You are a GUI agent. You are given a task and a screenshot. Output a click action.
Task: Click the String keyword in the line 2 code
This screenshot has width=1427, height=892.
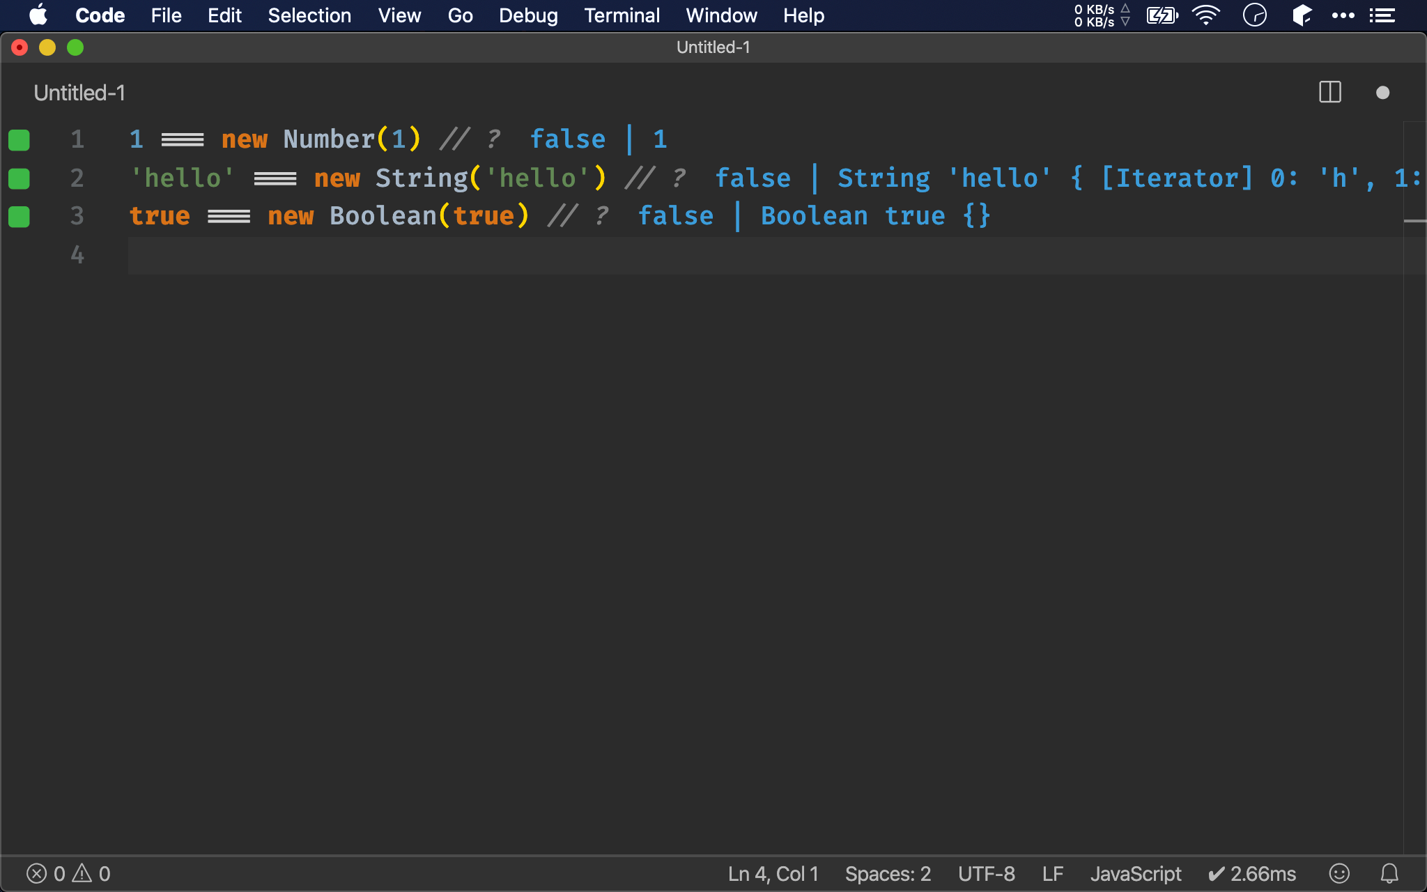(422, 178)
